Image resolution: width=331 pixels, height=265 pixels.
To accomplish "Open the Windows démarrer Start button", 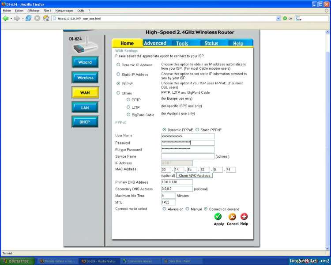I will point(17,261).
